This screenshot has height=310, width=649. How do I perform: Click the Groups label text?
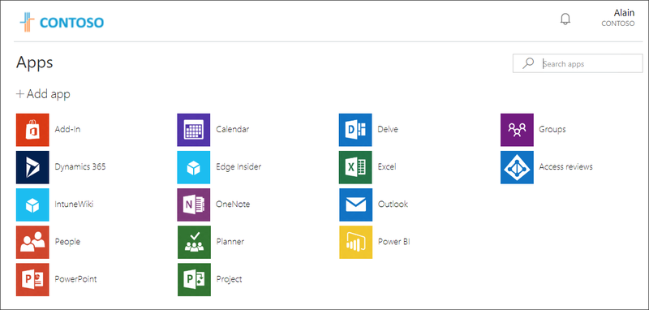pos(552,130)
